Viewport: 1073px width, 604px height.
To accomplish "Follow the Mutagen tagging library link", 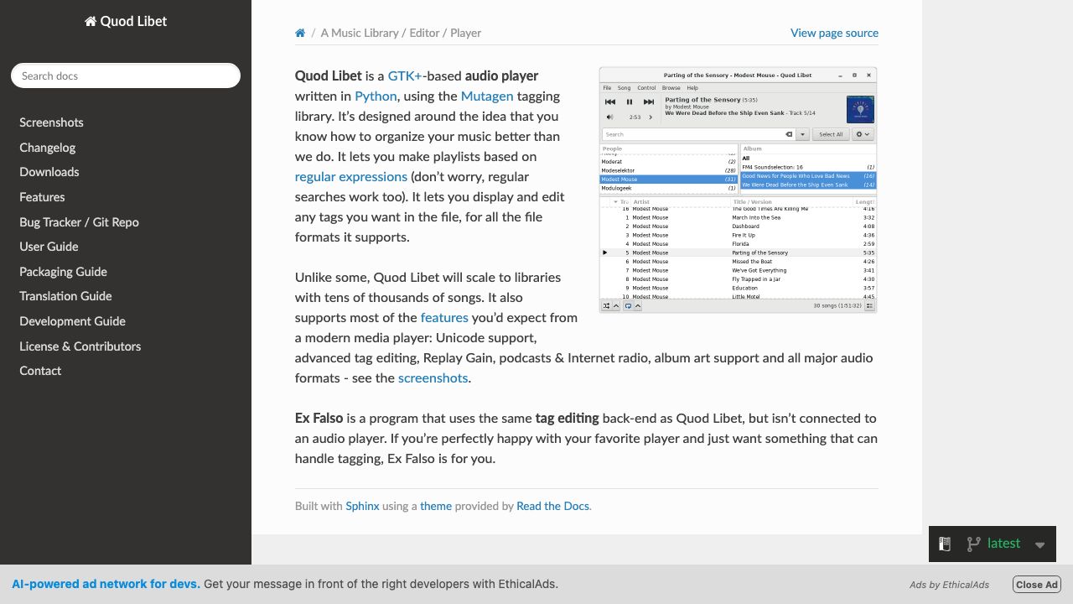I will (x=487, y=96).
